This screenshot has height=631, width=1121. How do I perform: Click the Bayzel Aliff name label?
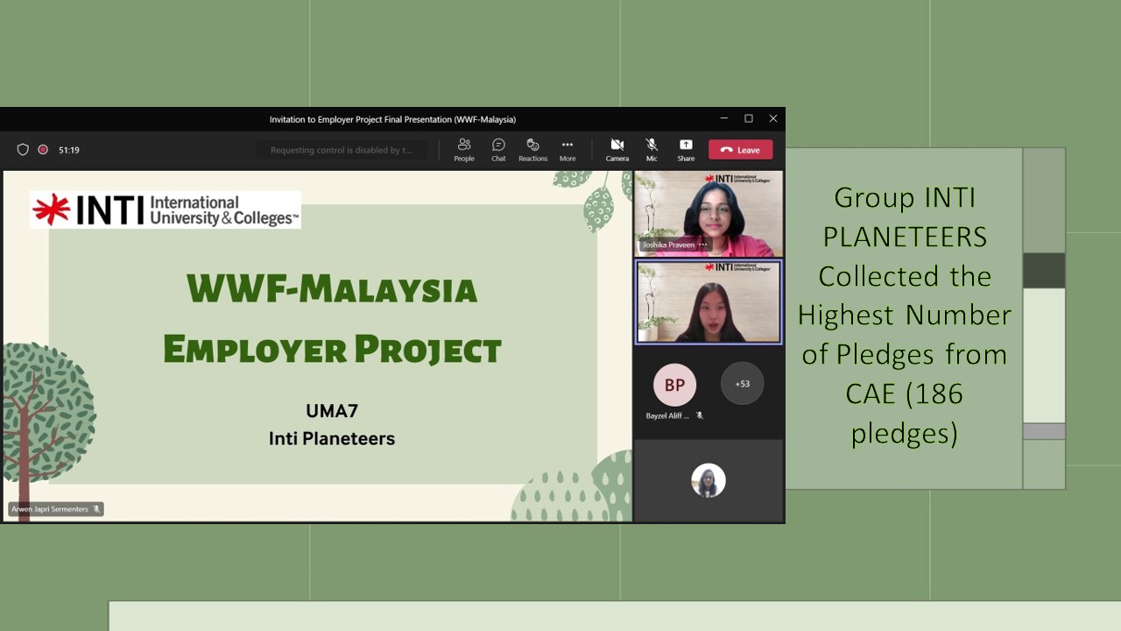pos(667,415)
